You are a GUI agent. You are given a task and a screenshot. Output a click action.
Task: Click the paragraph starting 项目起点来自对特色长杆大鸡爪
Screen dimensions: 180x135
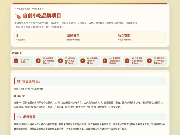(89, 127)
